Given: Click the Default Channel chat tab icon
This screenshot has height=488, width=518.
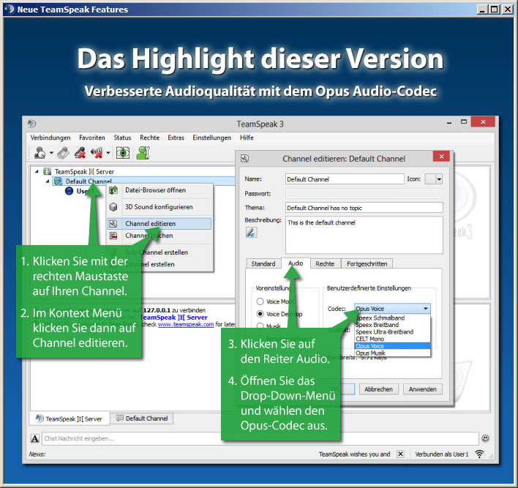Looking at the screenshot, I should click(x=119, y=418).
